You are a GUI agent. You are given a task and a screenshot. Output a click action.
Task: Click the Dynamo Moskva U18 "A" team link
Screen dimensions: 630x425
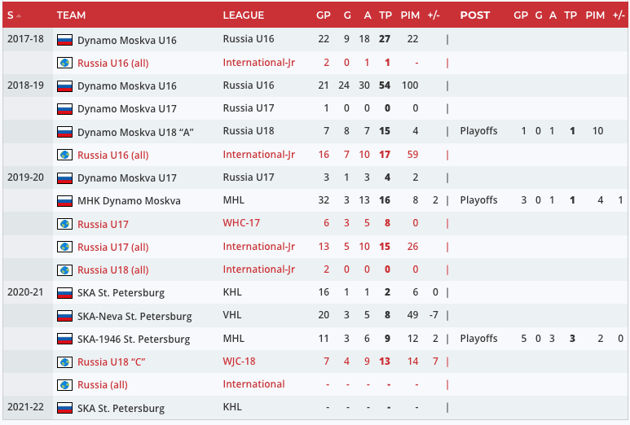point(135,132)
